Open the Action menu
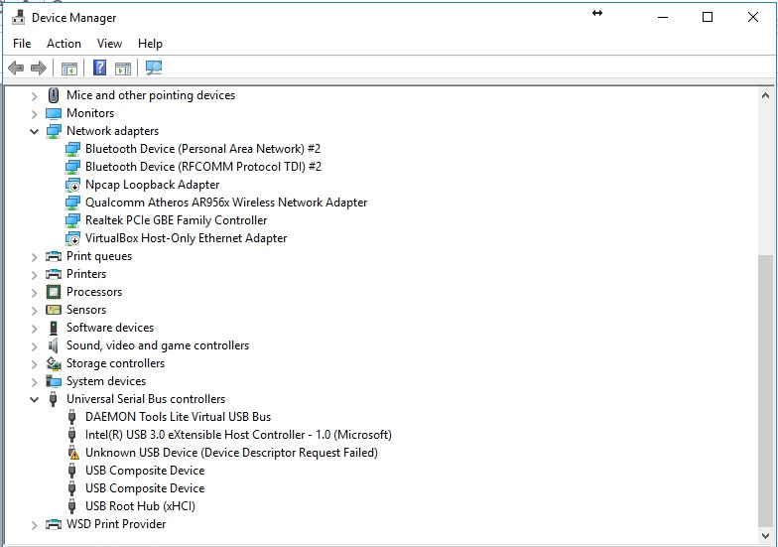Screen dimensions: 778x547 [64, 44]
